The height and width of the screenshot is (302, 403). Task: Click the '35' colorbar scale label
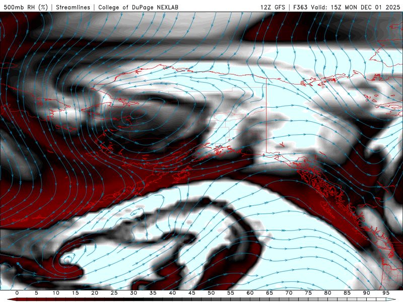[153, 293]
